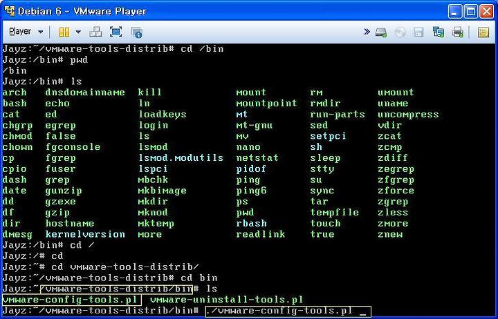Click the ping6 entry

(251, 191)
